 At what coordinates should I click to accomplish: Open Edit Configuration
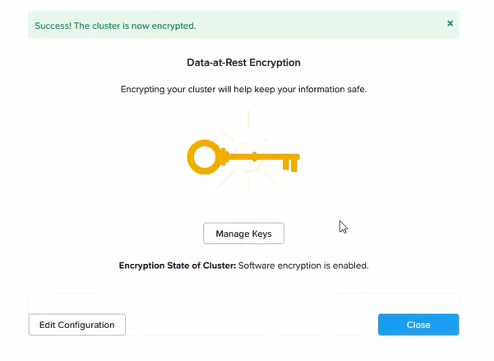click(77, 325)
